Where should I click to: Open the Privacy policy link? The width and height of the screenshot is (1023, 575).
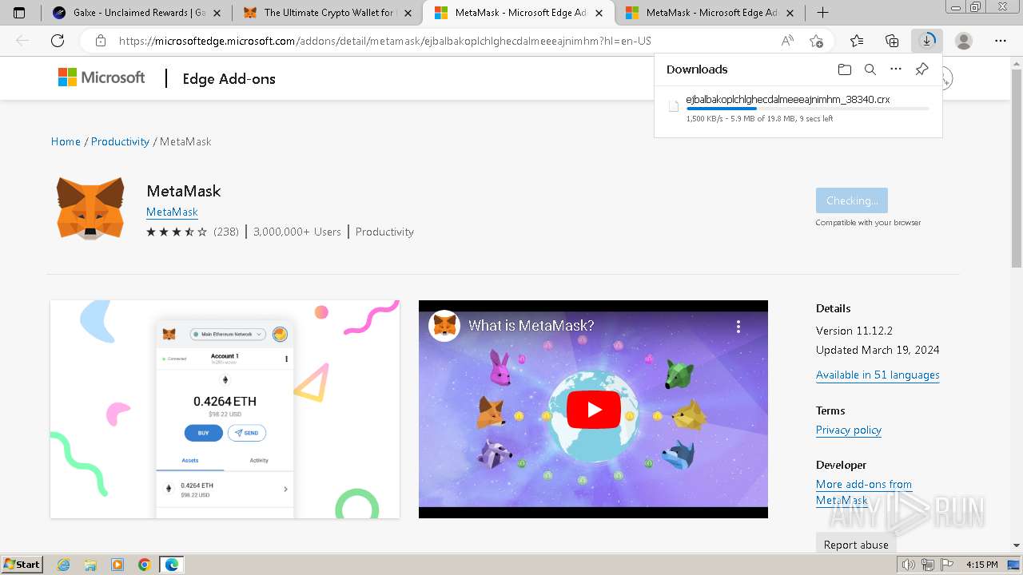click(x=849, y=430)
